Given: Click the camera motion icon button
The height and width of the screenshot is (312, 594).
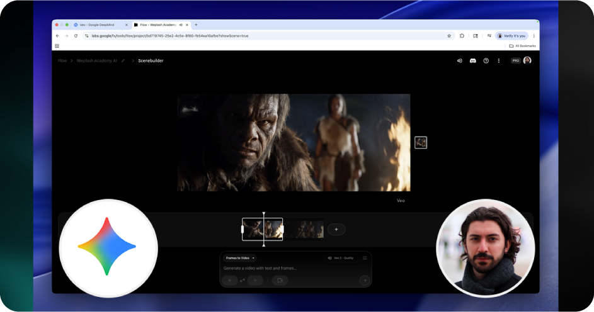Looking at the screenshot, I should click(x=280, y=280).
